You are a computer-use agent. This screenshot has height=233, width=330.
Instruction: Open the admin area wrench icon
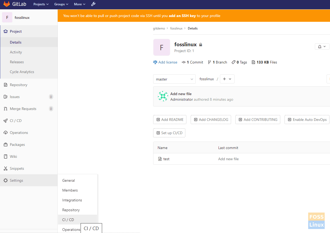93,4
